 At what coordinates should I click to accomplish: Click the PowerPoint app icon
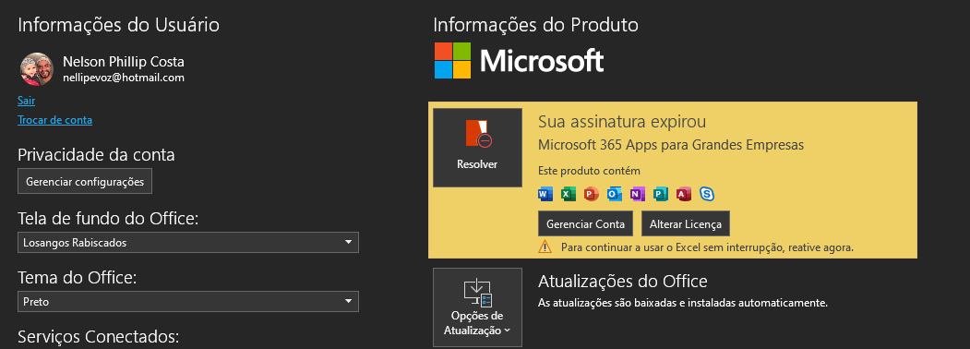(592, 194)
